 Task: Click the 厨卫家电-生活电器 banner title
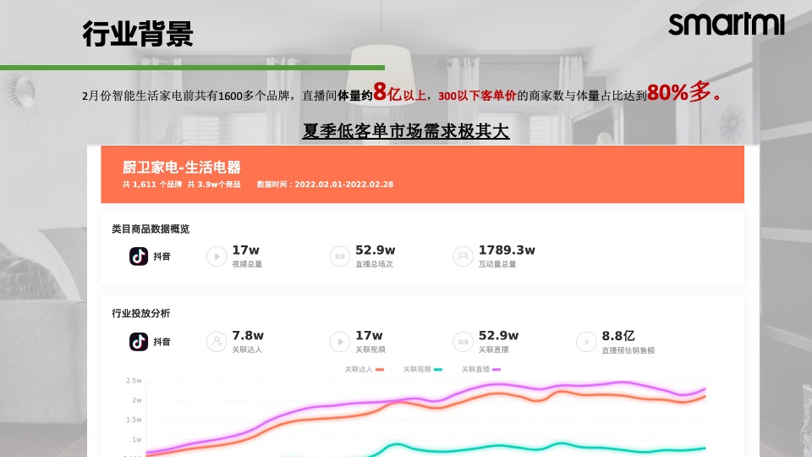(182, 168)
